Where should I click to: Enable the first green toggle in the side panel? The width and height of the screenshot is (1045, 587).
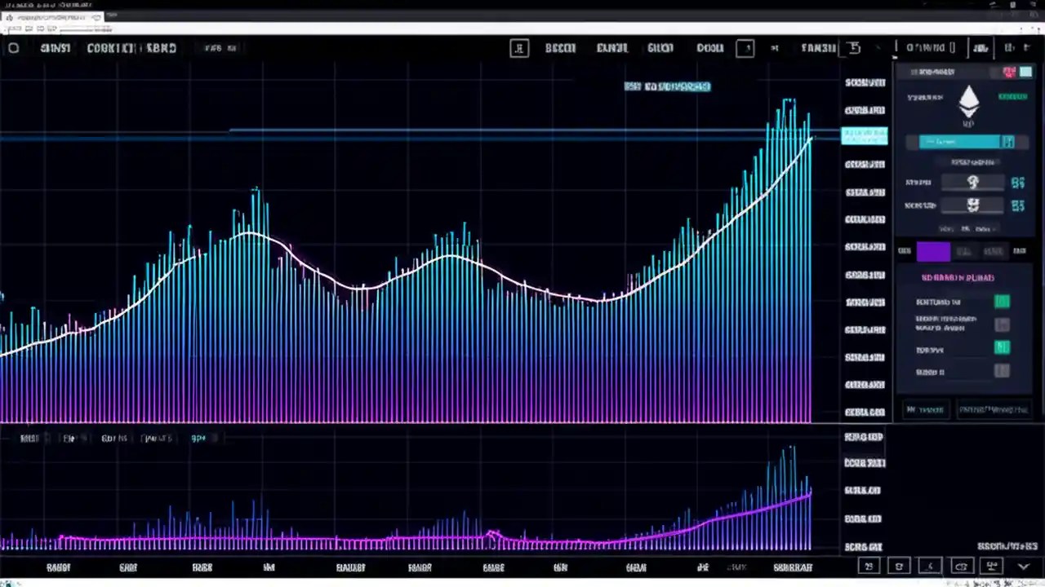coord(1003,302)
